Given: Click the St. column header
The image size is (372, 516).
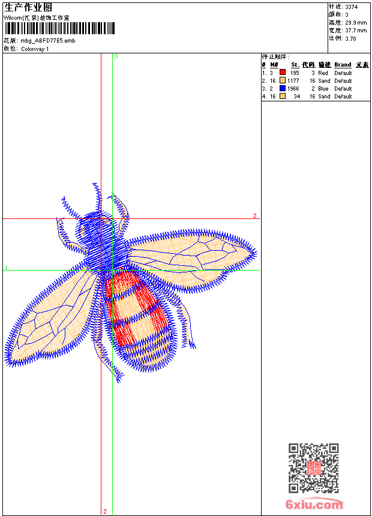Looking at the screenshot, I should click(295, 65).
